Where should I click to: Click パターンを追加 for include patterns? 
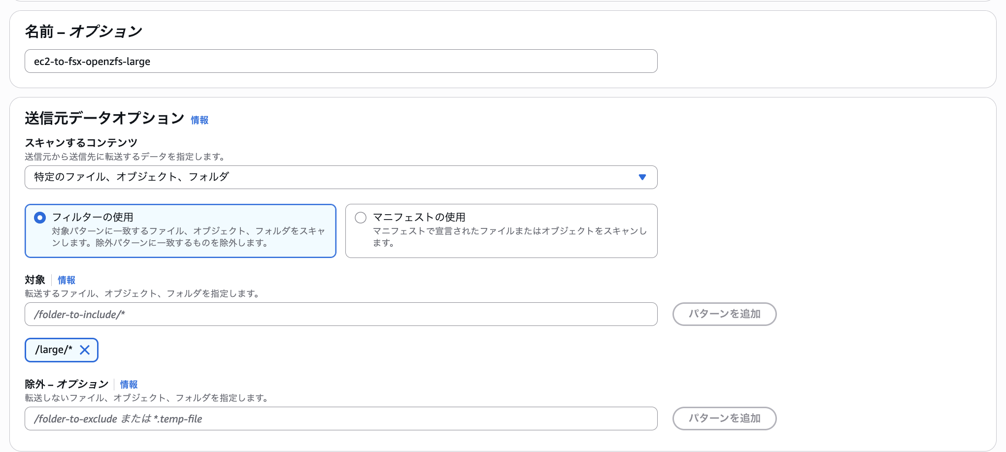click(724, 314)
